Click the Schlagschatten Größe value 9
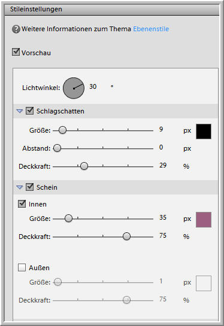This screenshot has height=326, width=224. pos(161,129)
